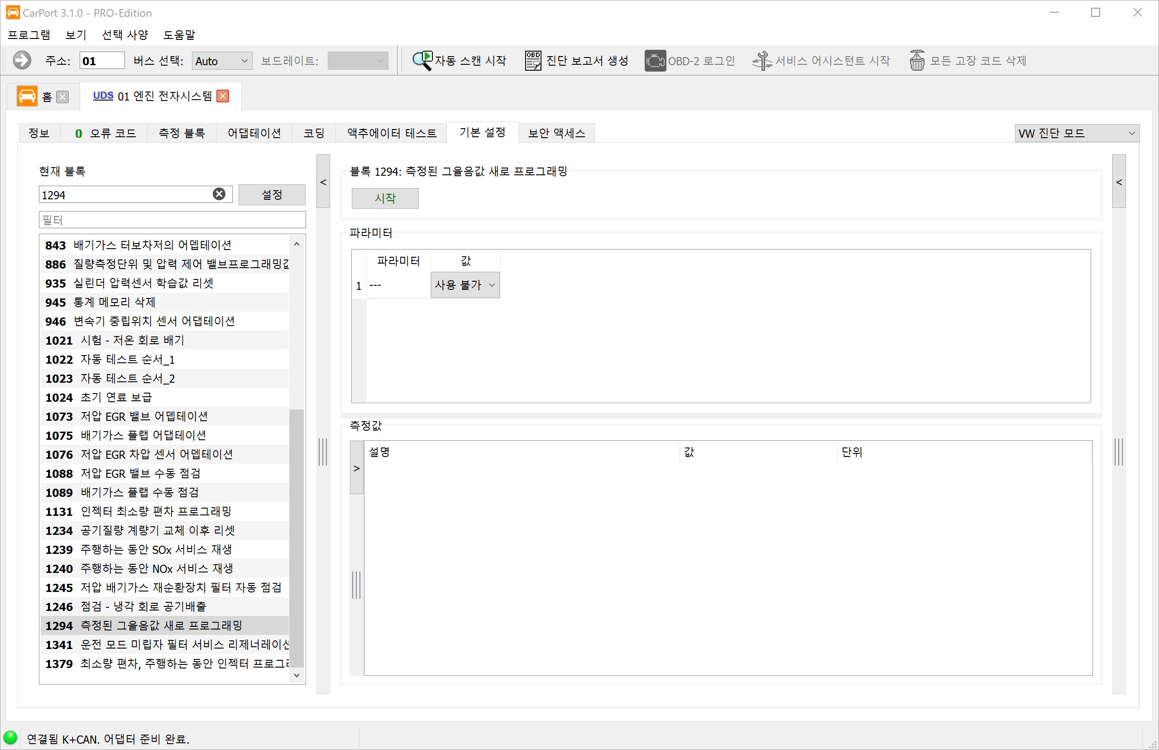Open the 선택 사양 menu
1159x750 pixels.
click(125, 34)
